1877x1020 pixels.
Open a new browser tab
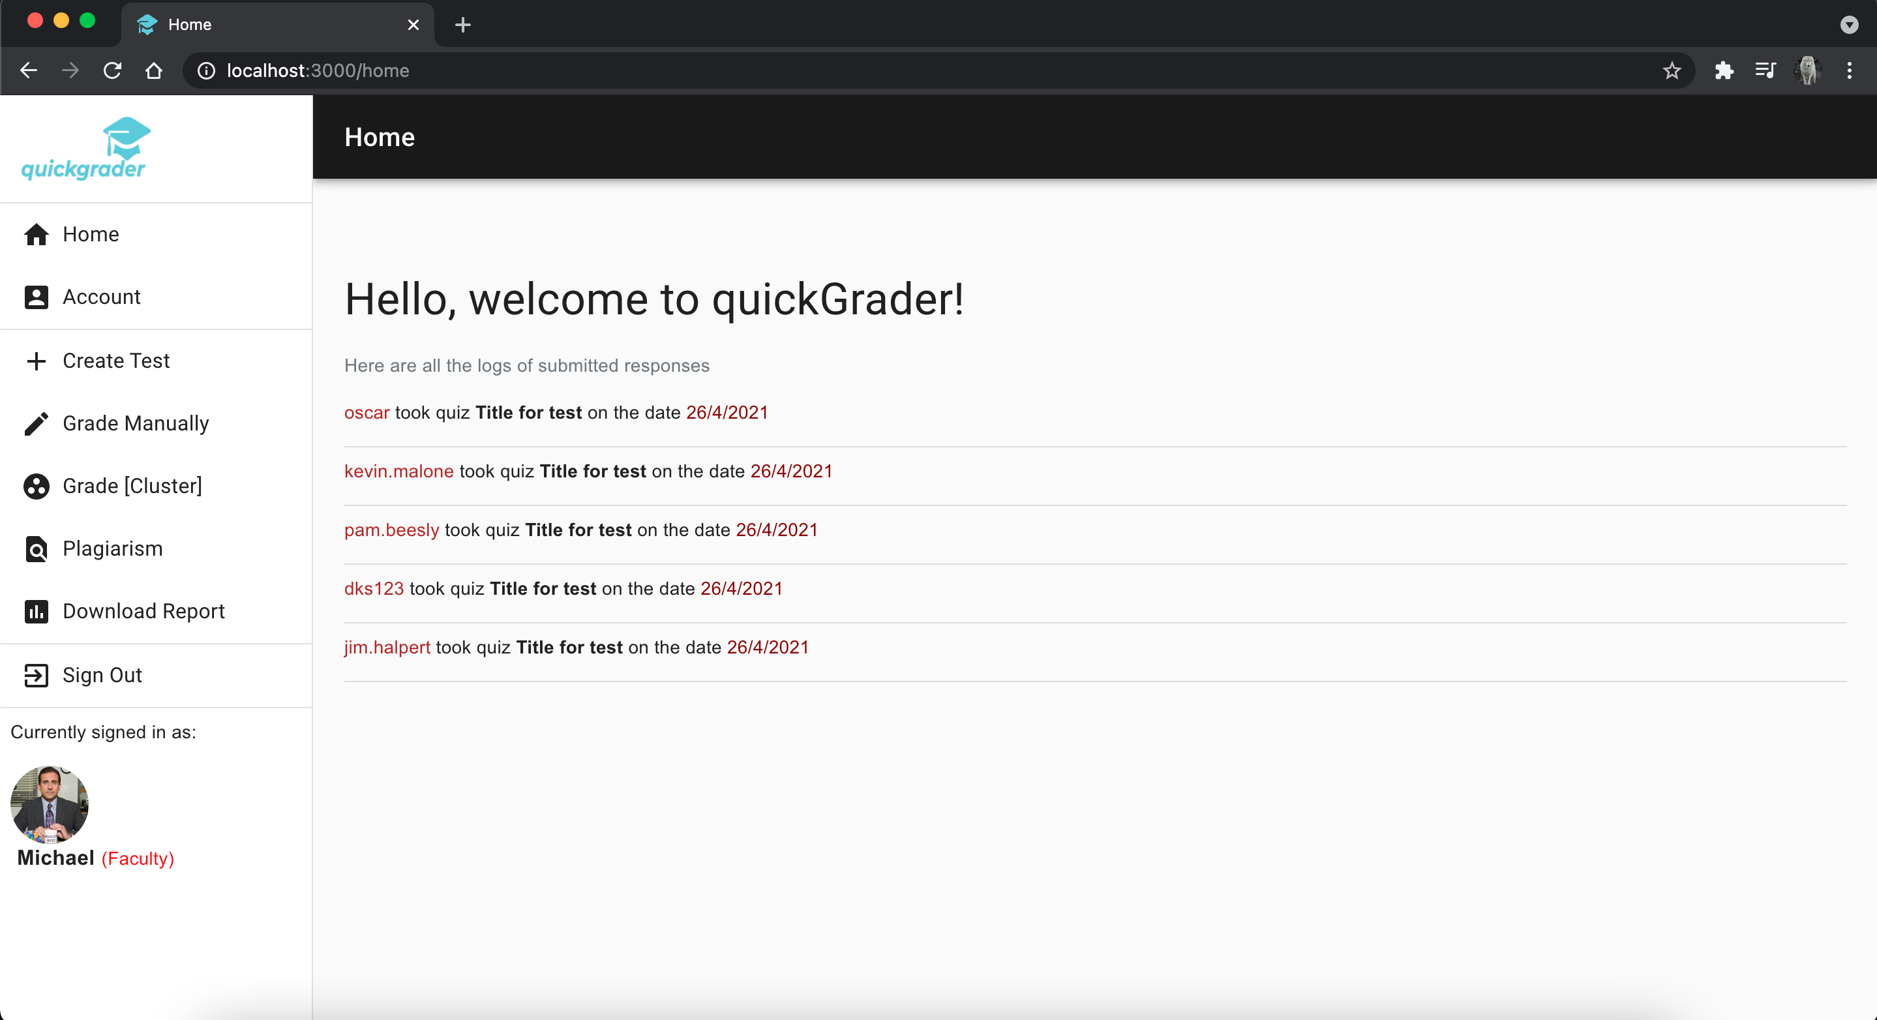point(462,25)
